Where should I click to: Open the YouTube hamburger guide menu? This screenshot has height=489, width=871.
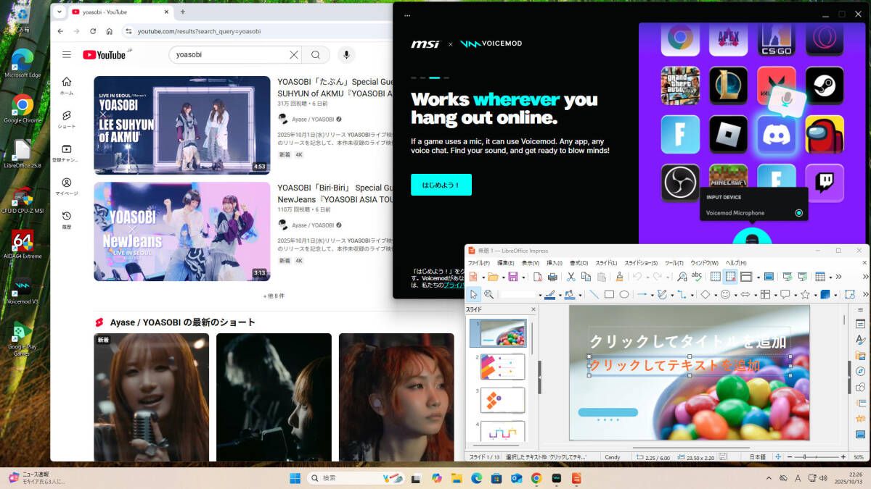(67, 54)
